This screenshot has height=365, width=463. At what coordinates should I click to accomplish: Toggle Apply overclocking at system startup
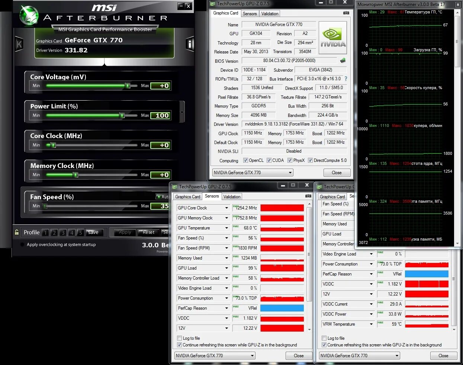pyautogui.click(x=22, y=245)
